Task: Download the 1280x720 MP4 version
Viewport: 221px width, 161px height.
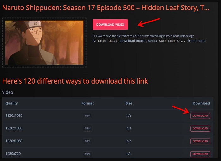Action: pos(200,154)
